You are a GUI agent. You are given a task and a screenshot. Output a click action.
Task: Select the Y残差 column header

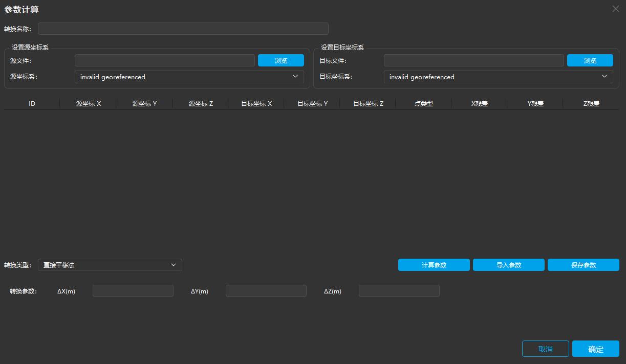[535, 103]
